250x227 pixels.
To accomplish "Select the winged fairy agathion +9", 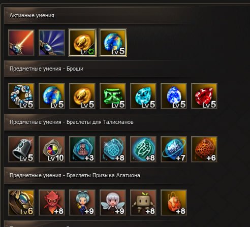I will tap(113, 203).
